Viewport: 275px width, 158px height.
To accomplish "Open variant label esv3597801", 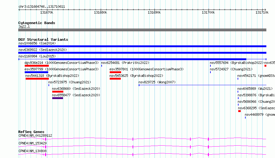I will [146, 69].
